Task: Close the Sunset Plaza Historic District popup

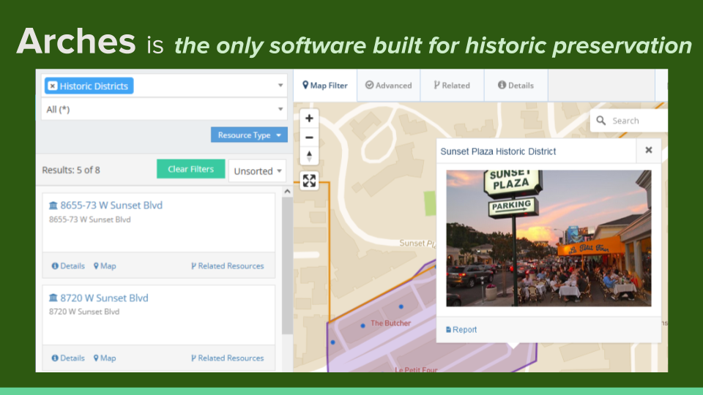Action: point(648,151)
